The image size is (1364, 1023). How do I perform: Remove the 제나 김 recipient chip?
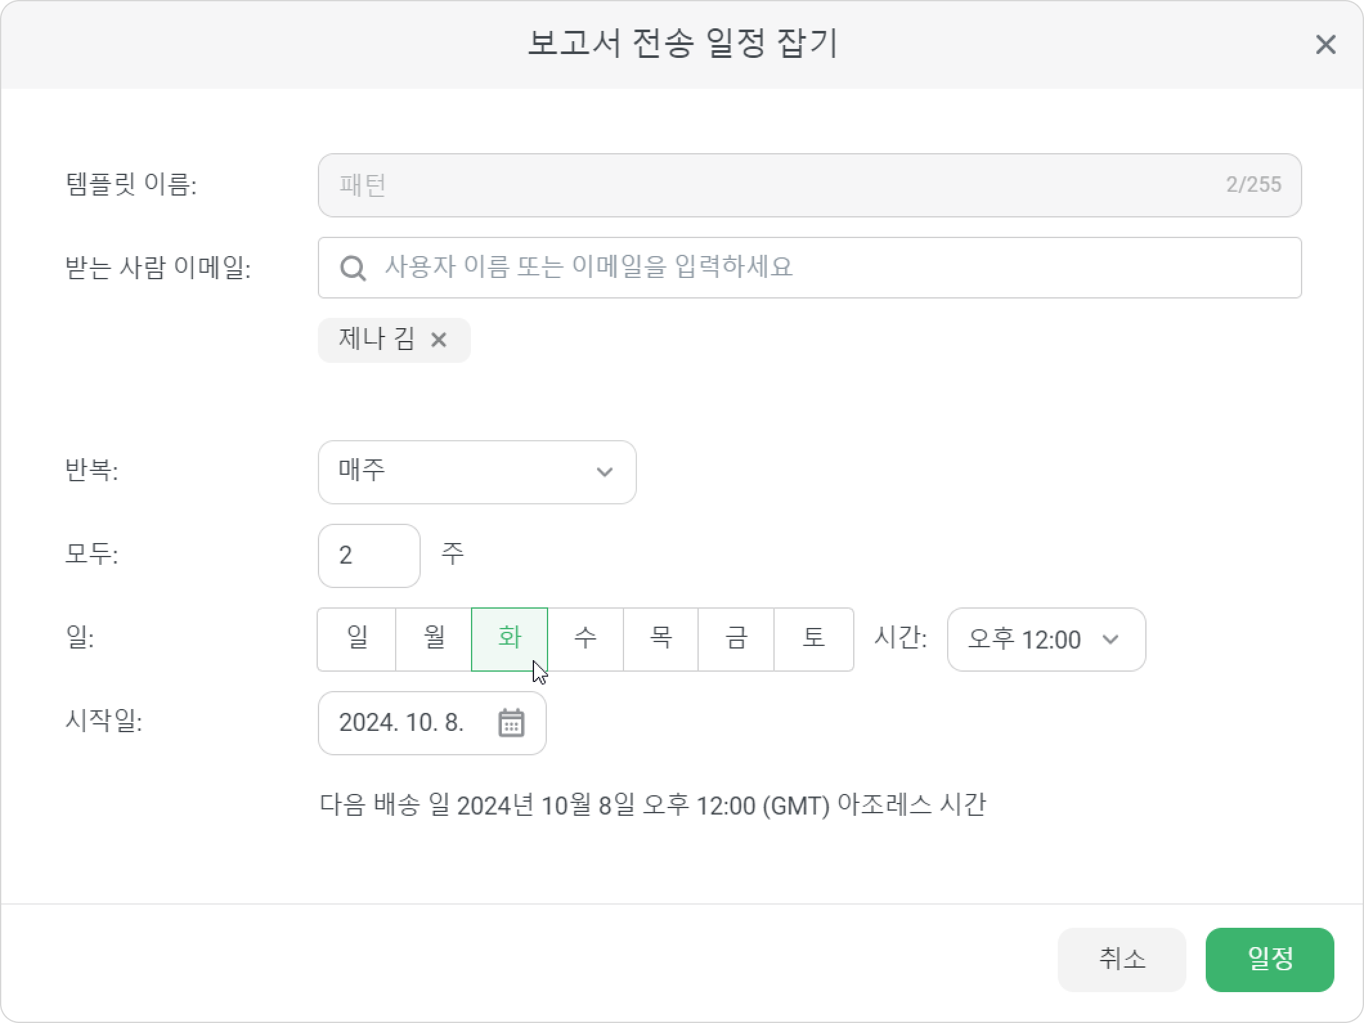(439, 340)
